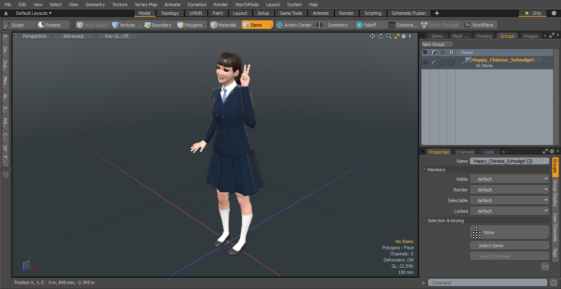
Task: Maximize the viewport with the expand icon
Action: click(x=397, y=36)
